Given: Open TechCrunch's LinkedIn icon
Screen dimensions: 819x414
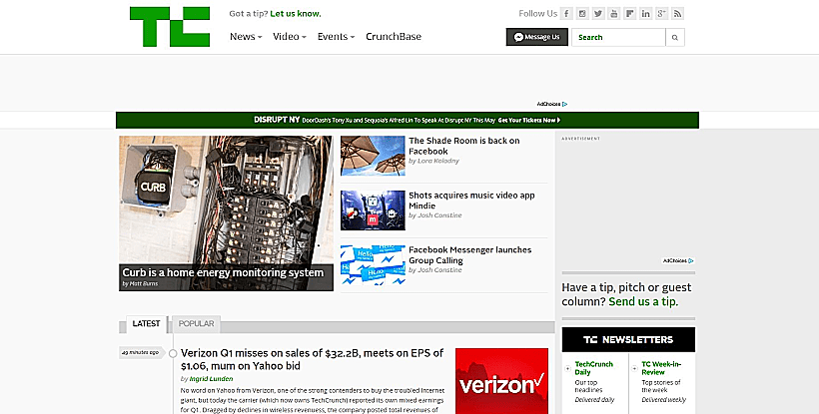Looking at the screenshot, I should [x=646, y=14].
